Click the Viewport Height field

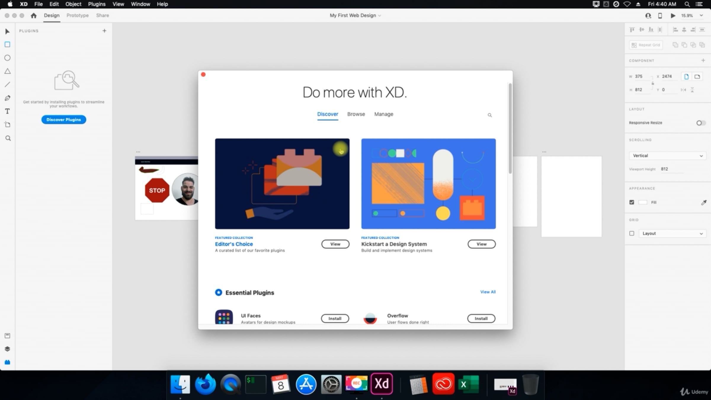pyautogui.click(x=672, y=169)
